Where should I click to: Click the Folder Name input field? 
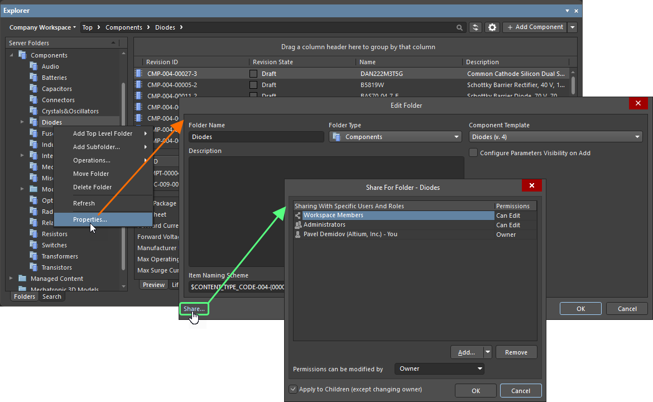point(257,137)
